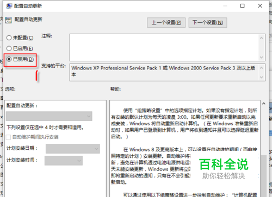This screenshot has height=197, width=272.
Task: Click the up arrow of the 注释 comment scrollbar
Action: [261, 38]
